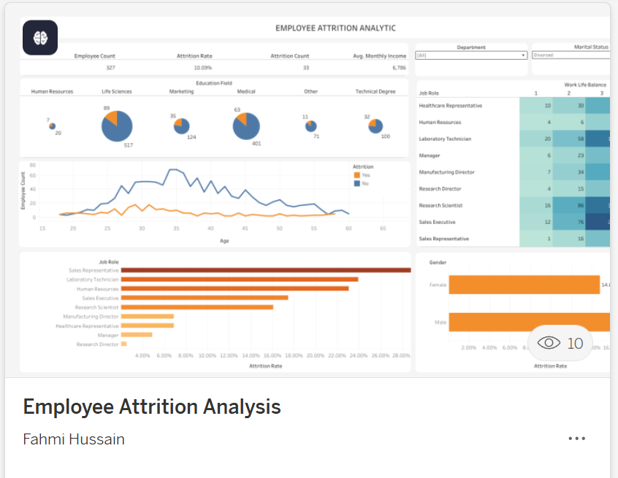This screenshot has height=478, width=618.
Task: Expand the Department filter dropdown
Action: pyautogui.click(x=471, y=55)
